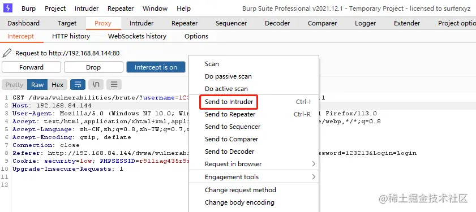Select the Raw view mode
Viewport: 476px width, 212px height.
[x=37, y=85]
